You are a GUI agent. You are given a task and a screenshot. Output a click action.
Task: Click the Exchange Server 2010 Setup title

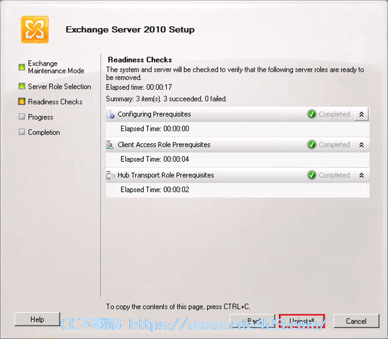pos(130,29)
